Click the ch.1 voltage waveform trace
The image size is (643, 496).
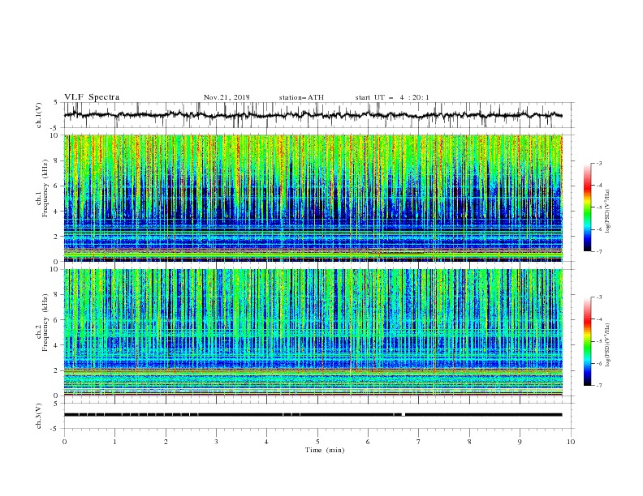click(313, 115)
